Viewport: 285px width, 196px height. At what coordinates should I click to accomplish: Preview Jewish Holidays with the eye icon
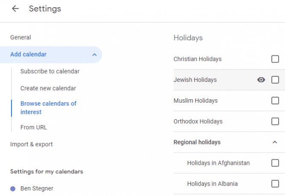[261, 80]
